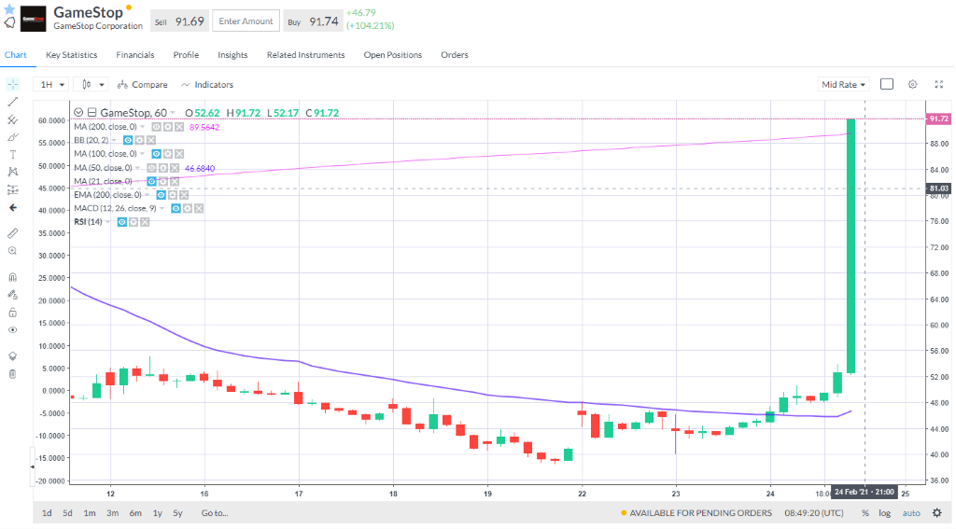Collapse the GameStop legend with circle-chevron icon
The height and width of the screenshot is (529, 956).
pos(78,113)
